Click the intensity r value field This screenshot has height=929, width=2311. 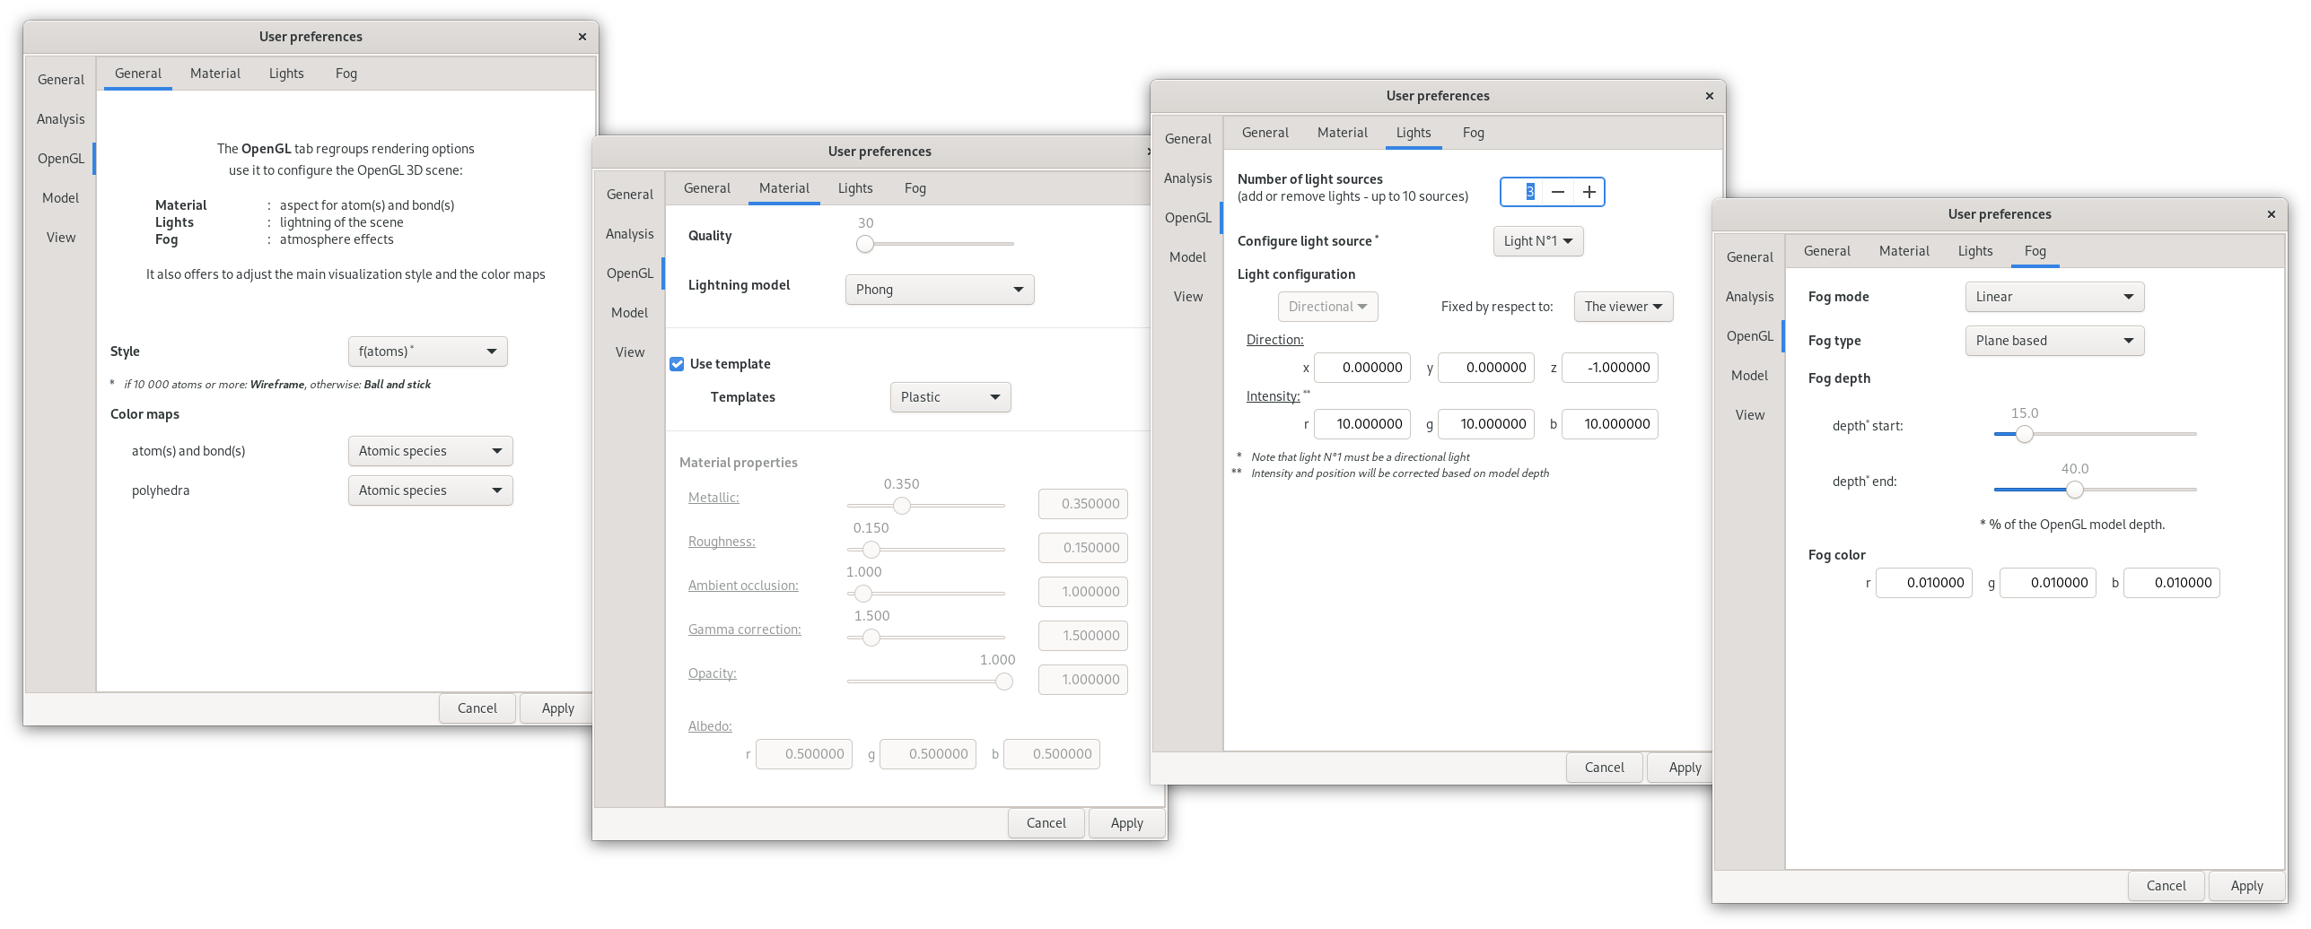tap(1361, 423)
